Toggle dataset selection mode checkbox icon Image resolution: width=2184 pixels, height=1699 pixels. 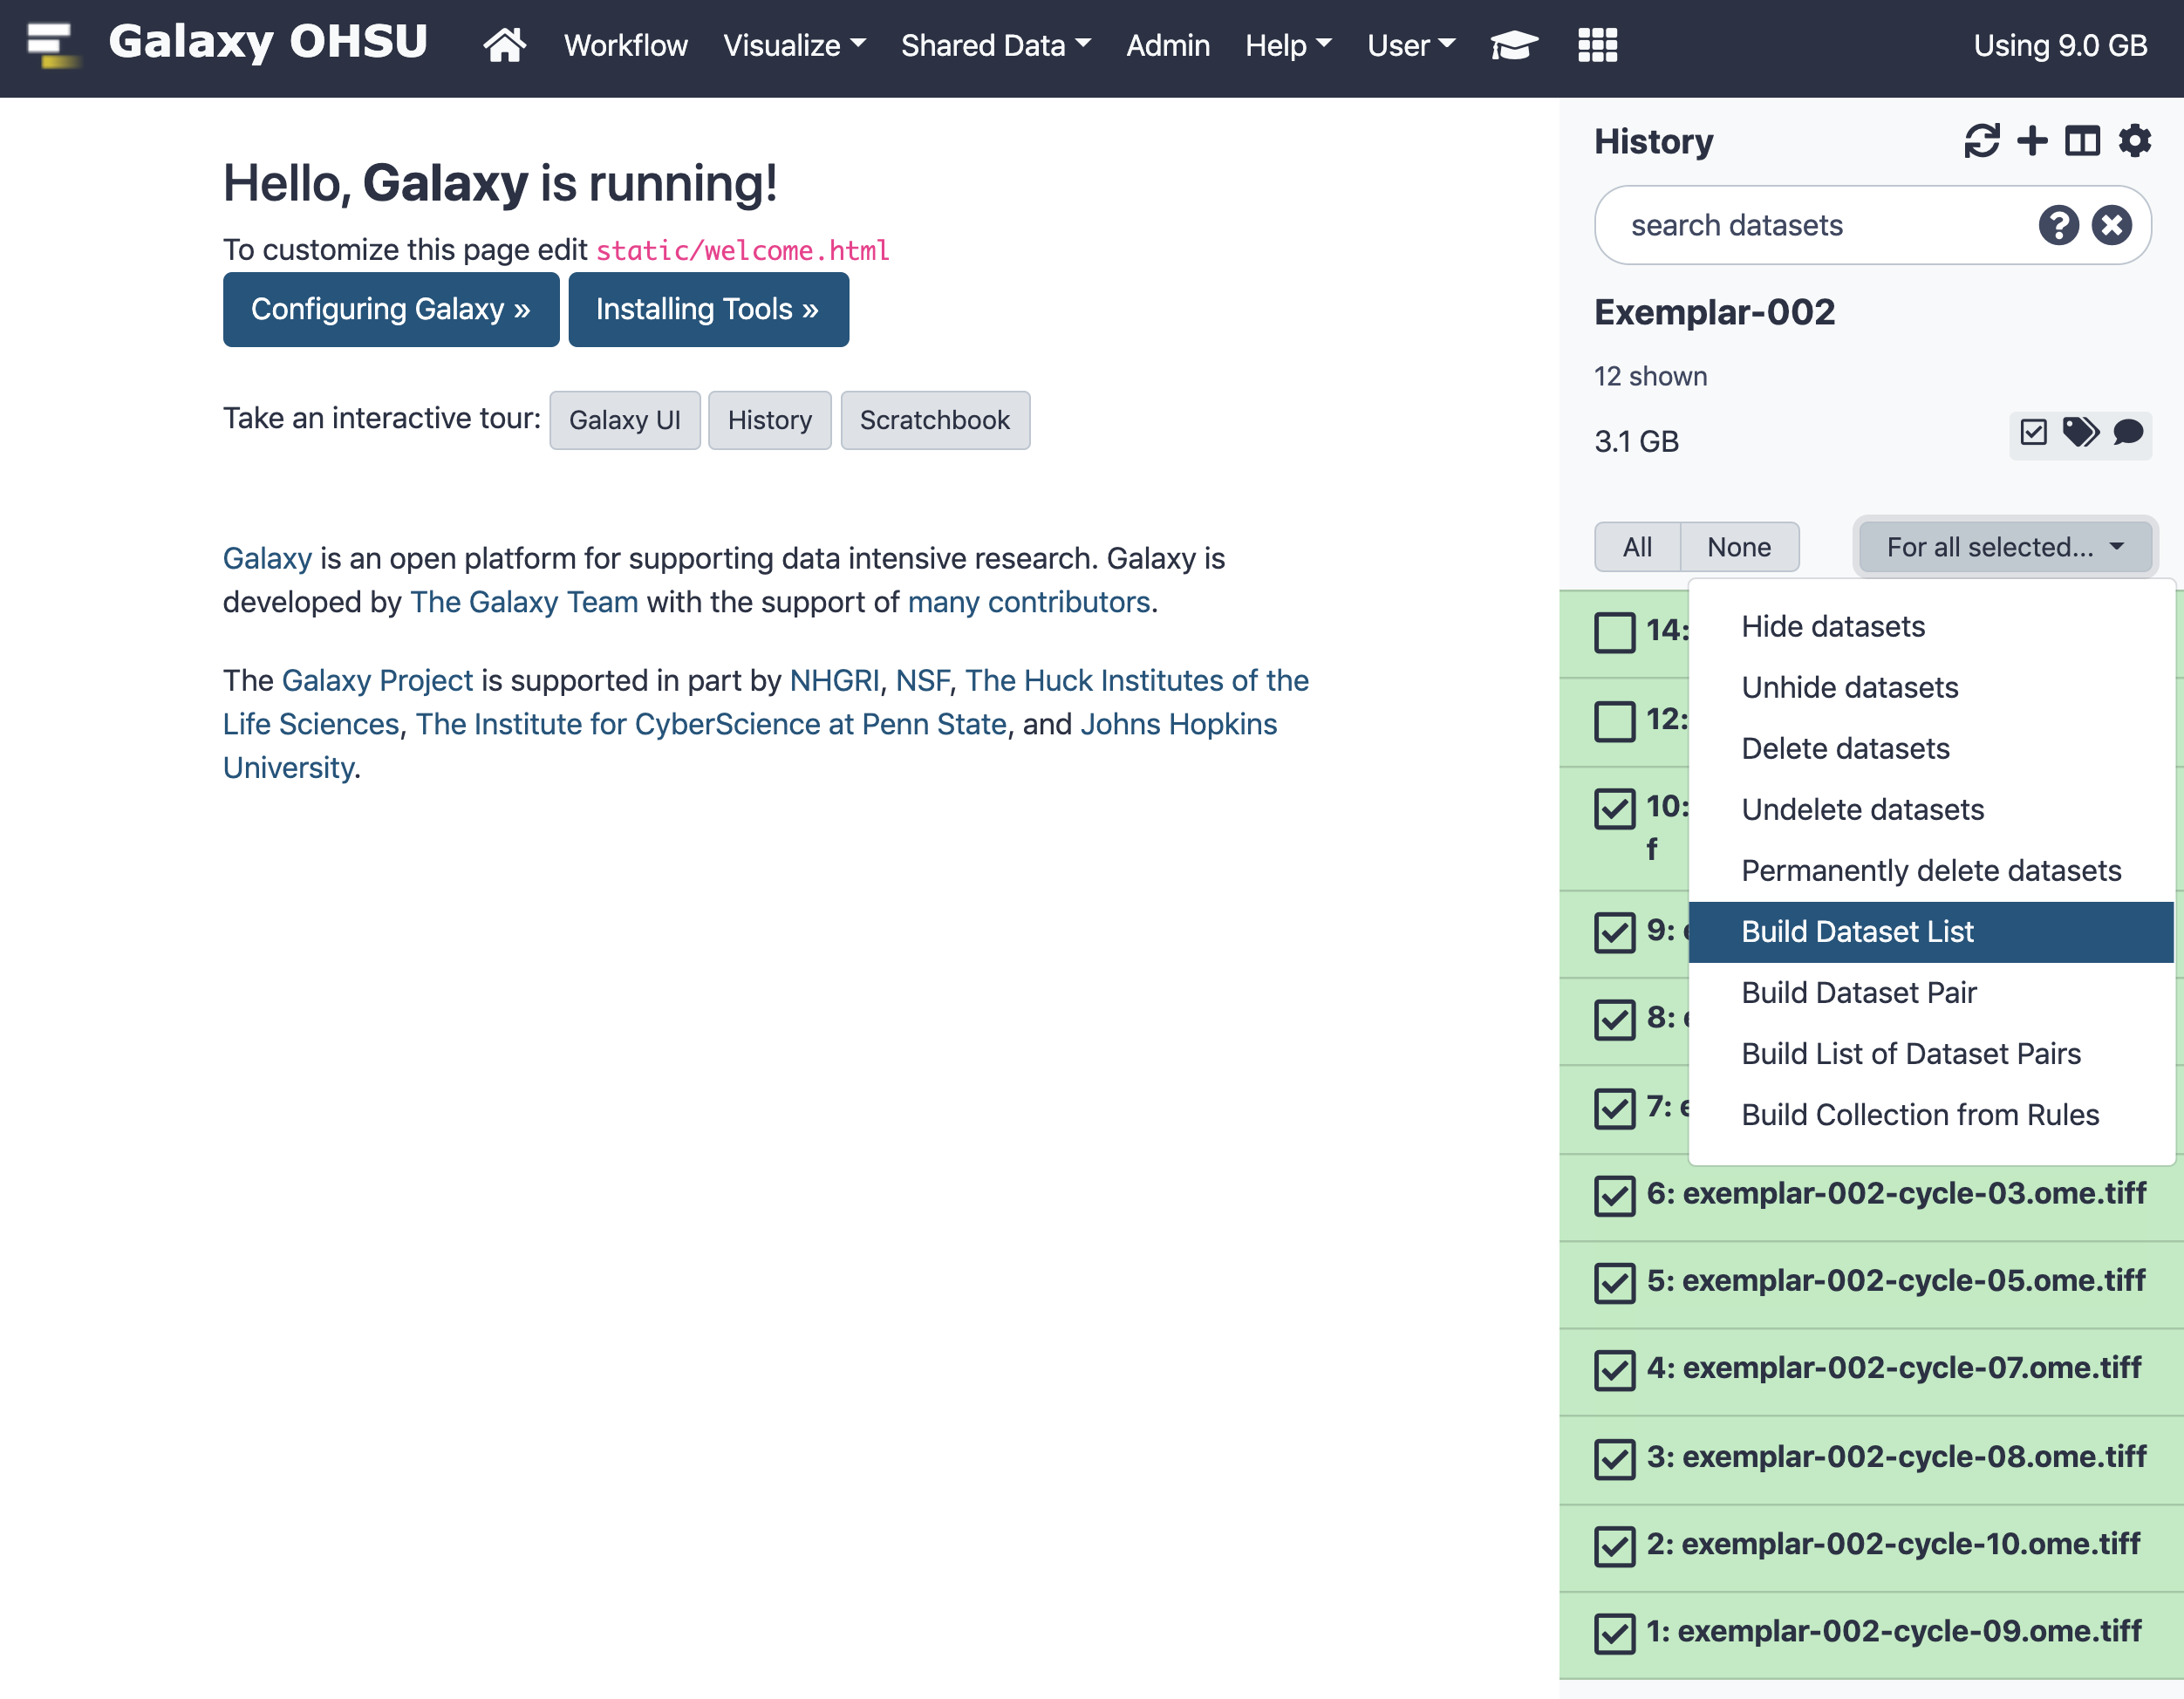pos(2033,432)
